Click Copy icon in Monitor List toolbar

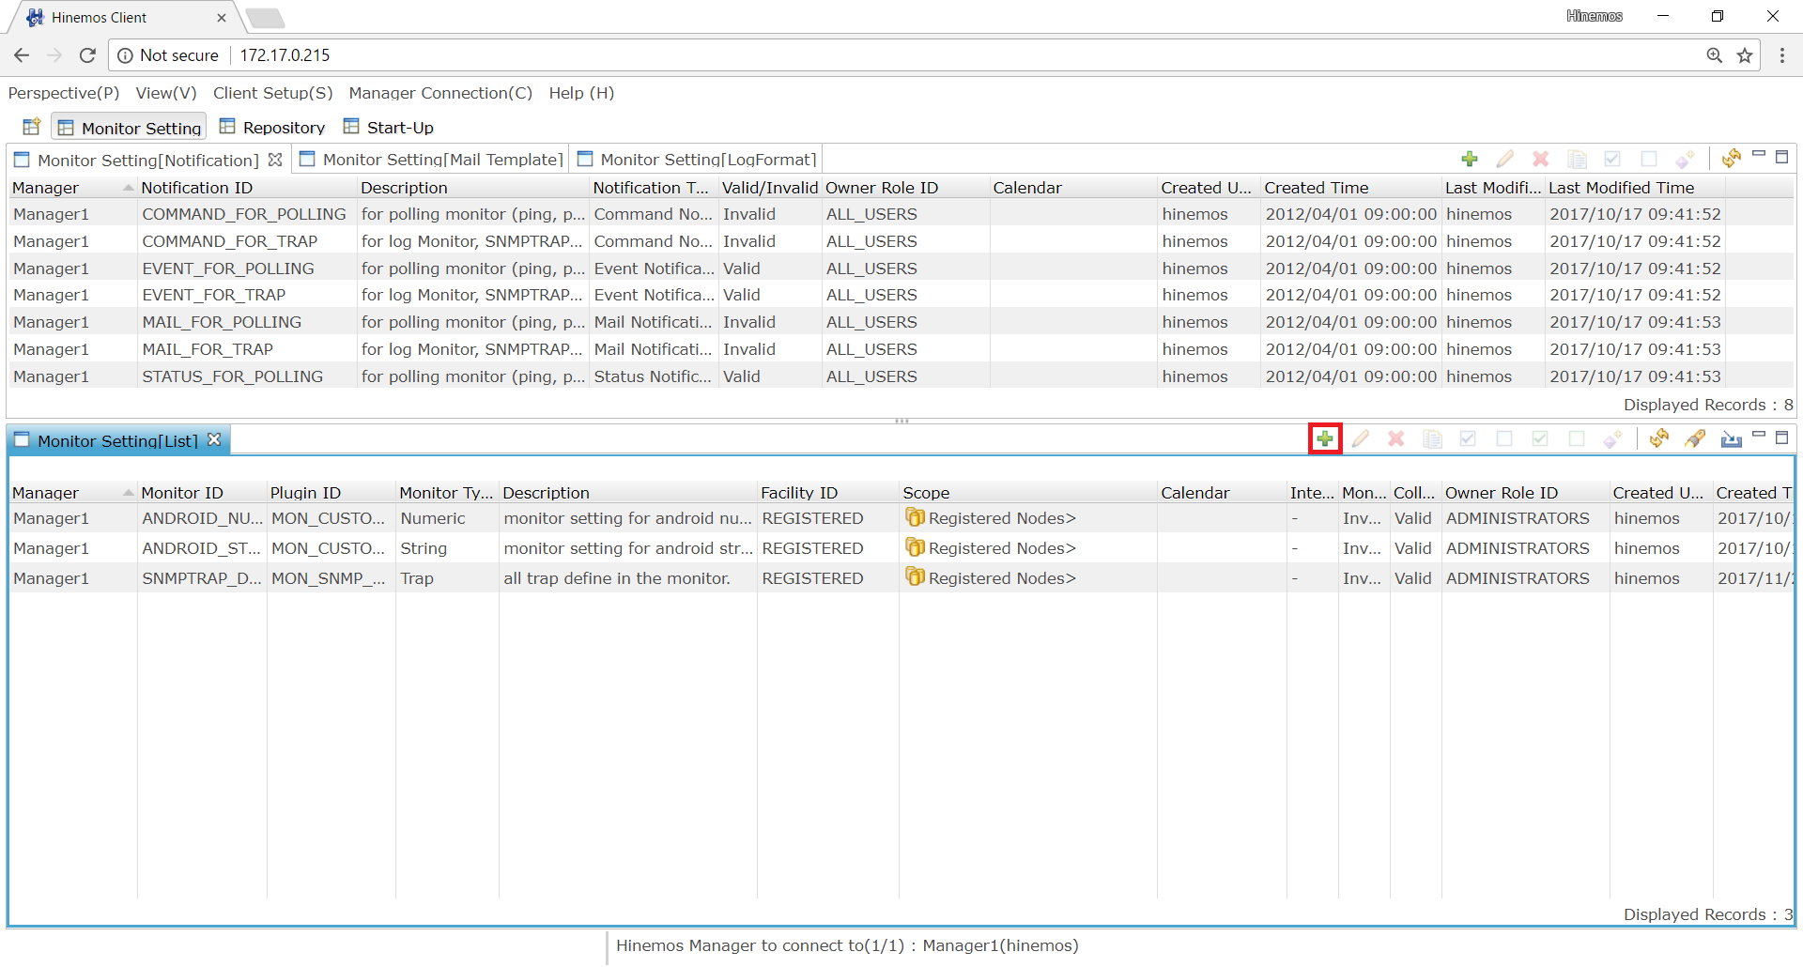1432,438
